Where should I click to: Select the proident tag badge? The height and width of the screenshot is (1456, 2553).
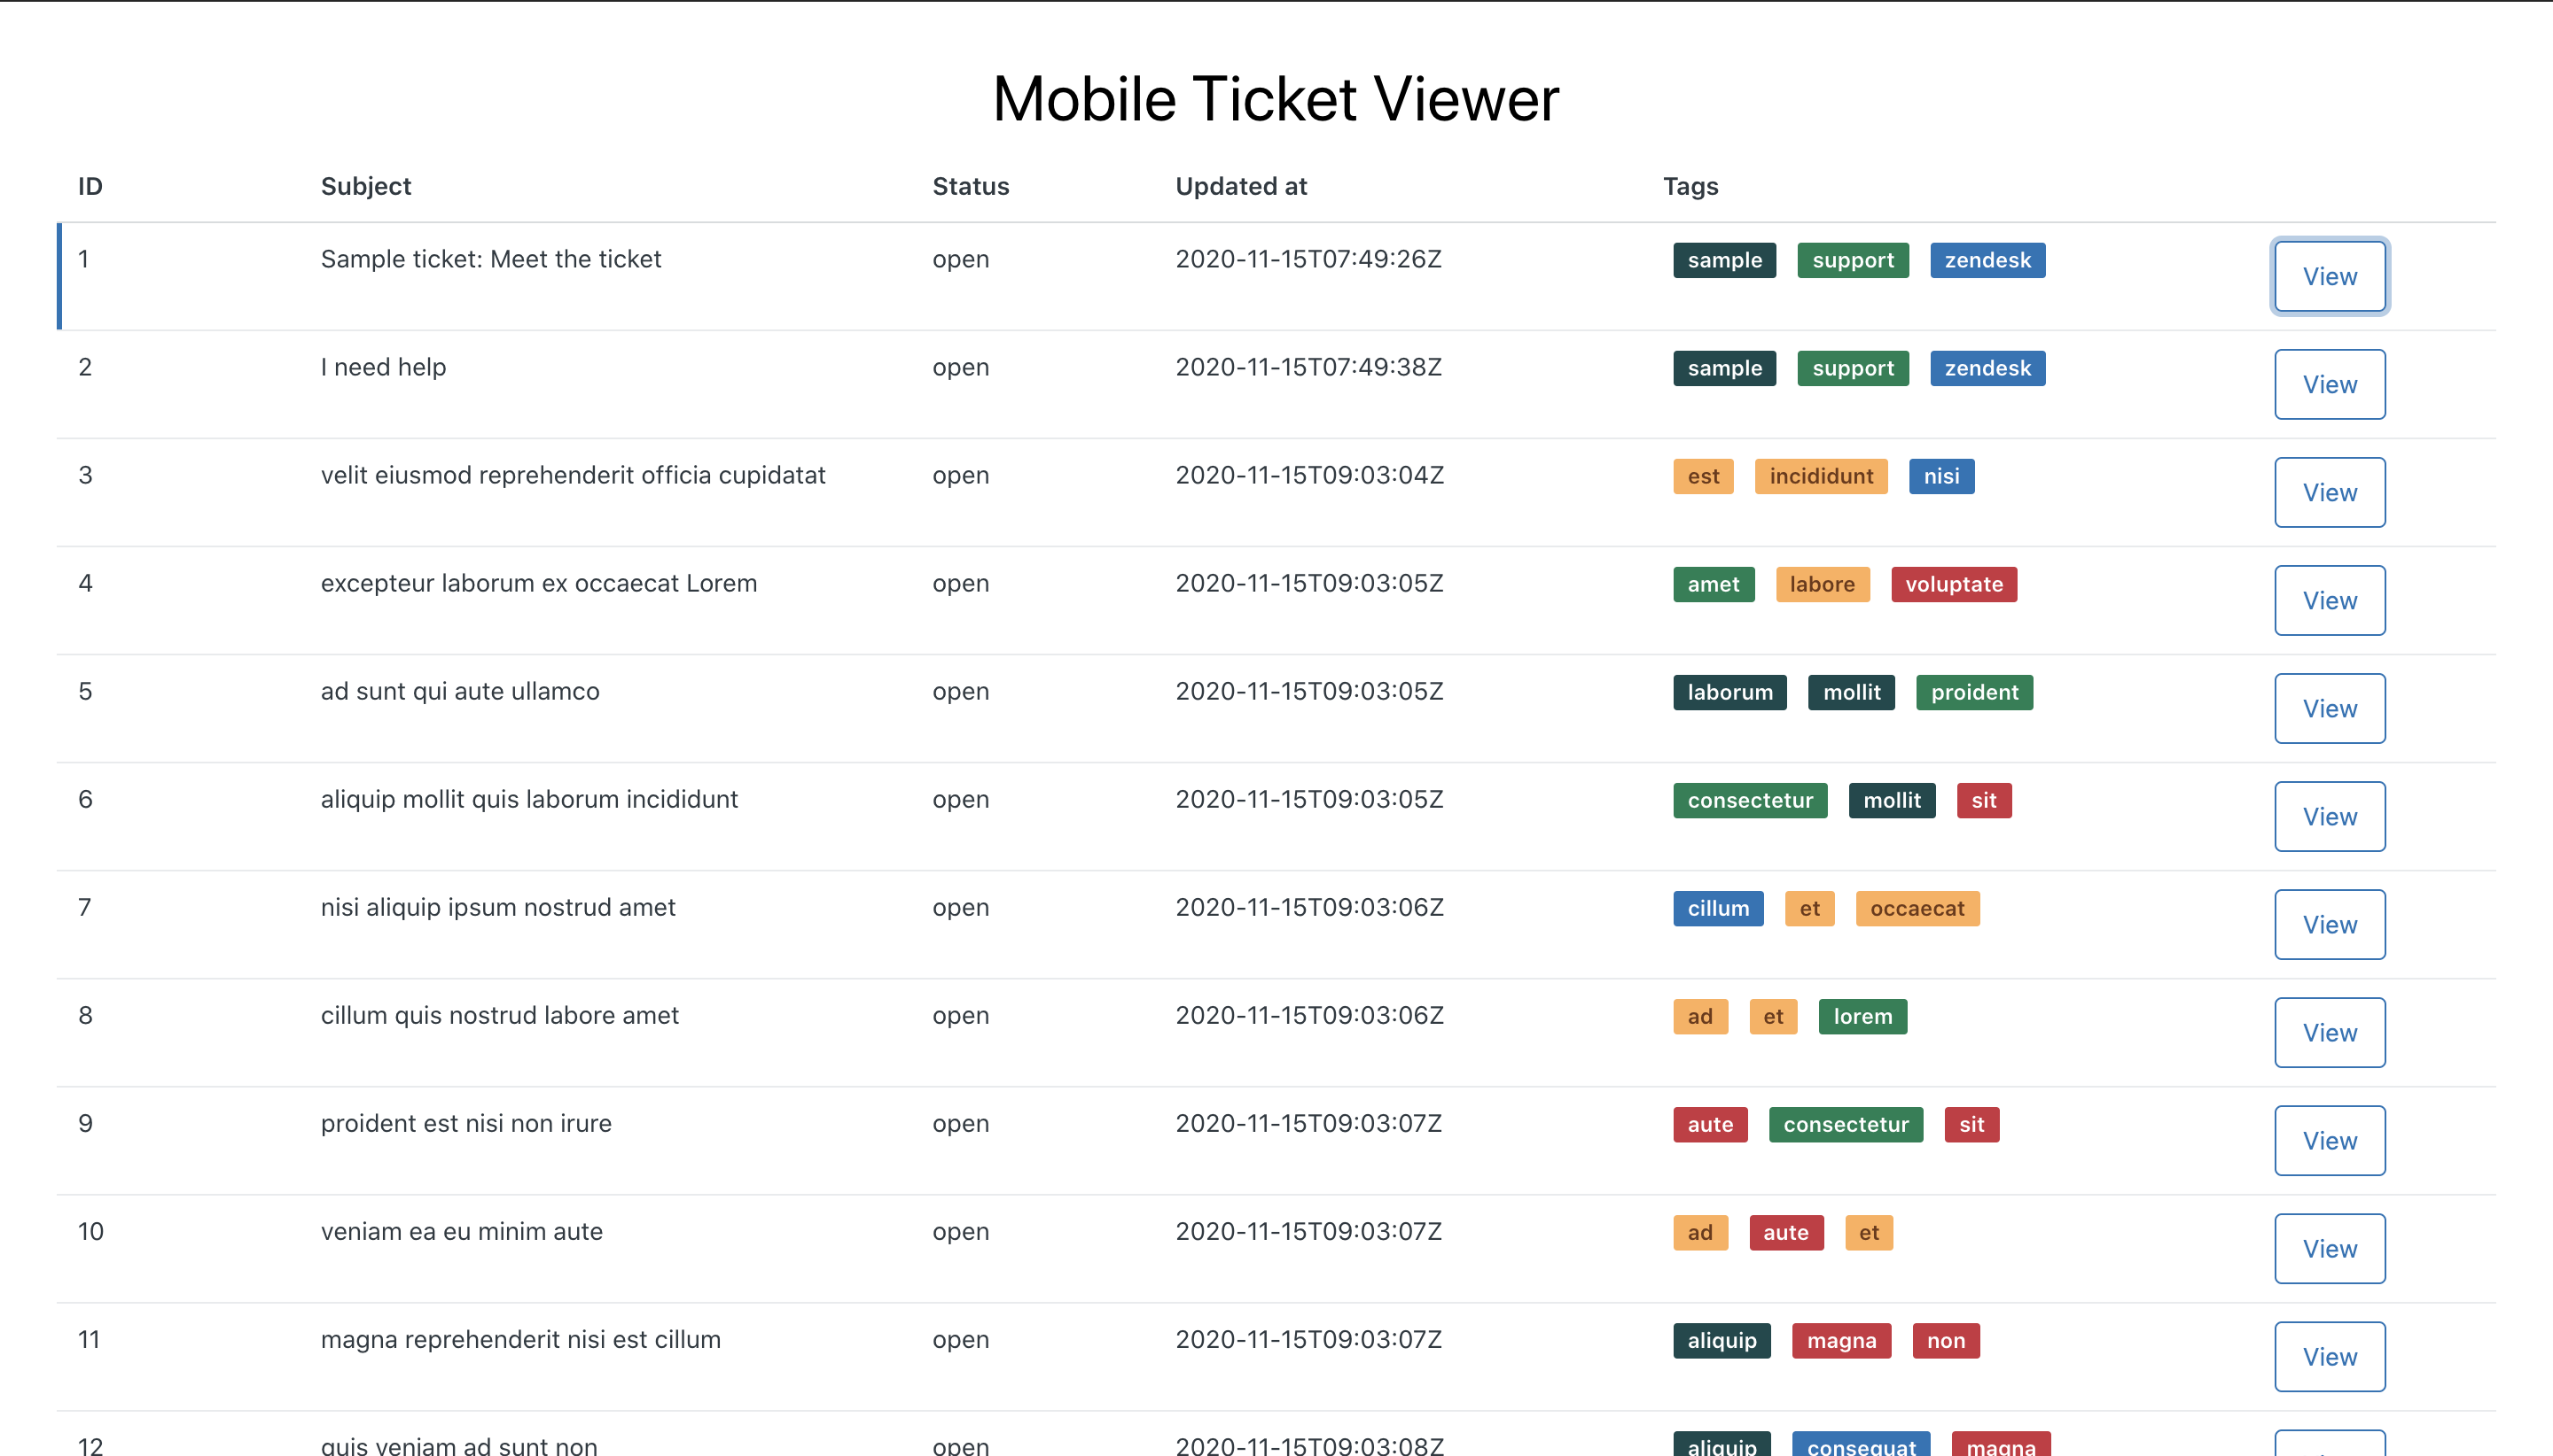pyautogui.click(x=1973, y=692)
